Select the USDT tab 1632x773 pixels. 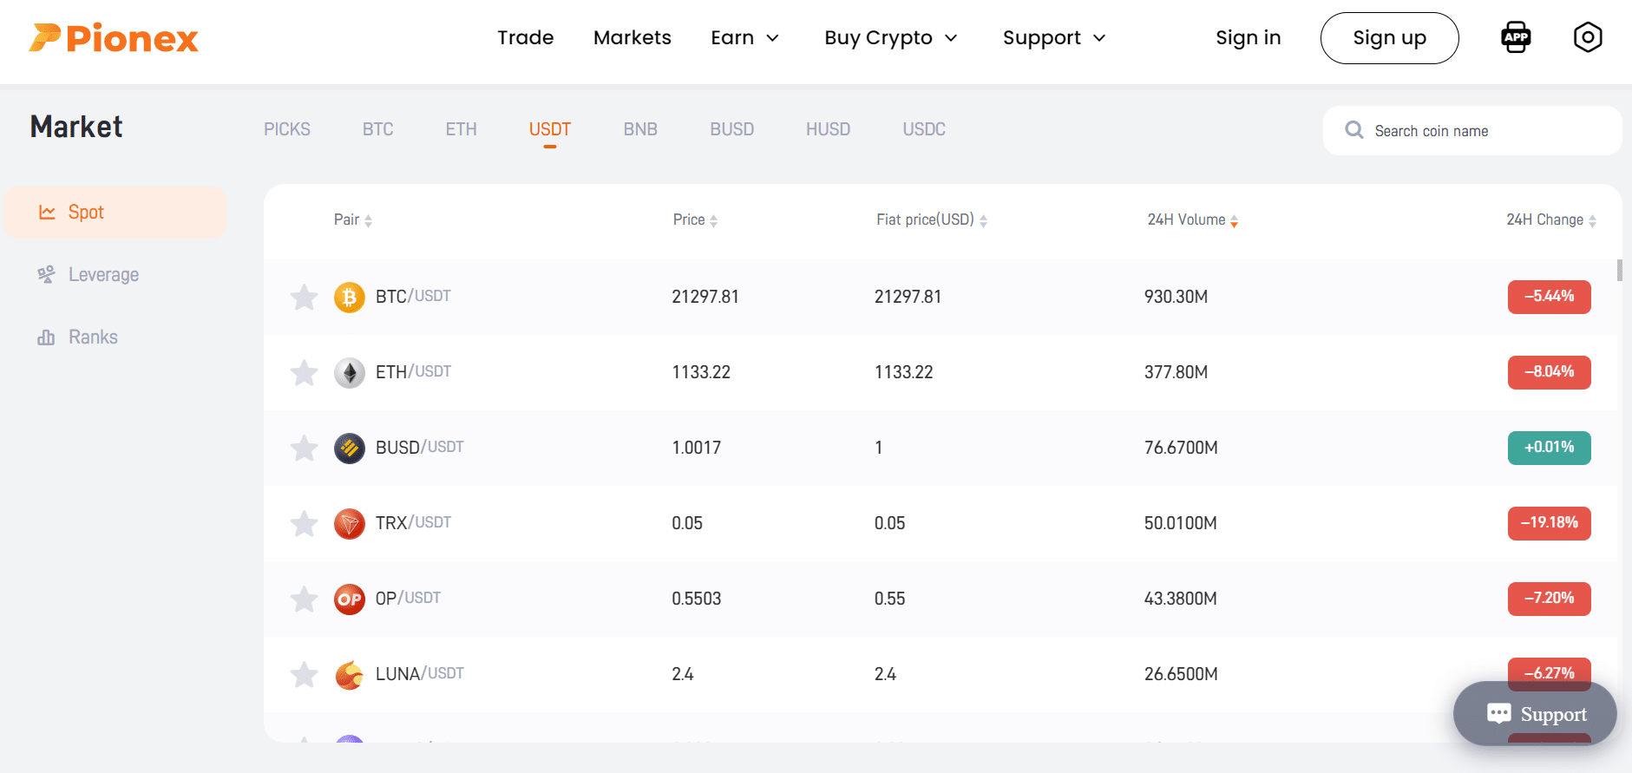click(x=550, y=129)
